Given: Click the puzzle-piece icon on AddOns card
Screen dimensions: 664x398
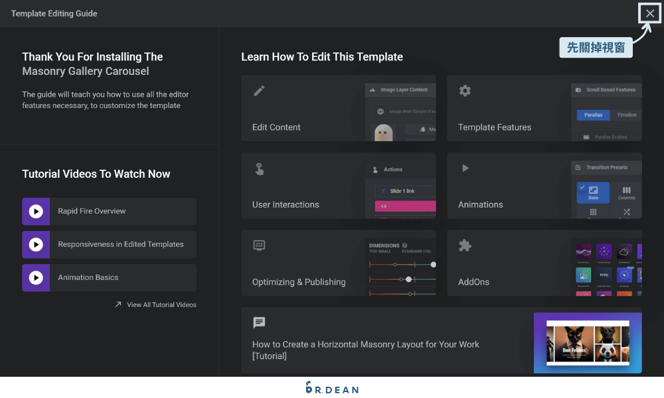Looking at the screenshot, I should tap(465, 245).
